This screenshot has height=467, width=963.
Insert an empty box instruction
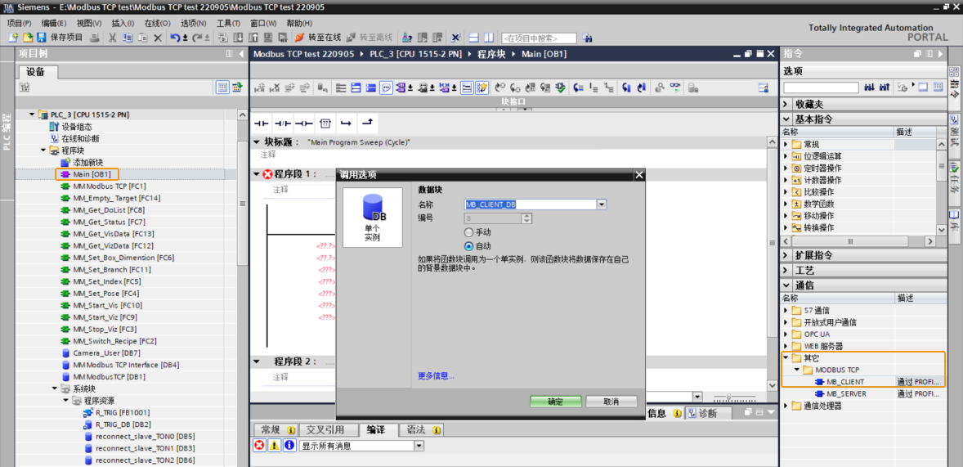(x=325, y=123)
